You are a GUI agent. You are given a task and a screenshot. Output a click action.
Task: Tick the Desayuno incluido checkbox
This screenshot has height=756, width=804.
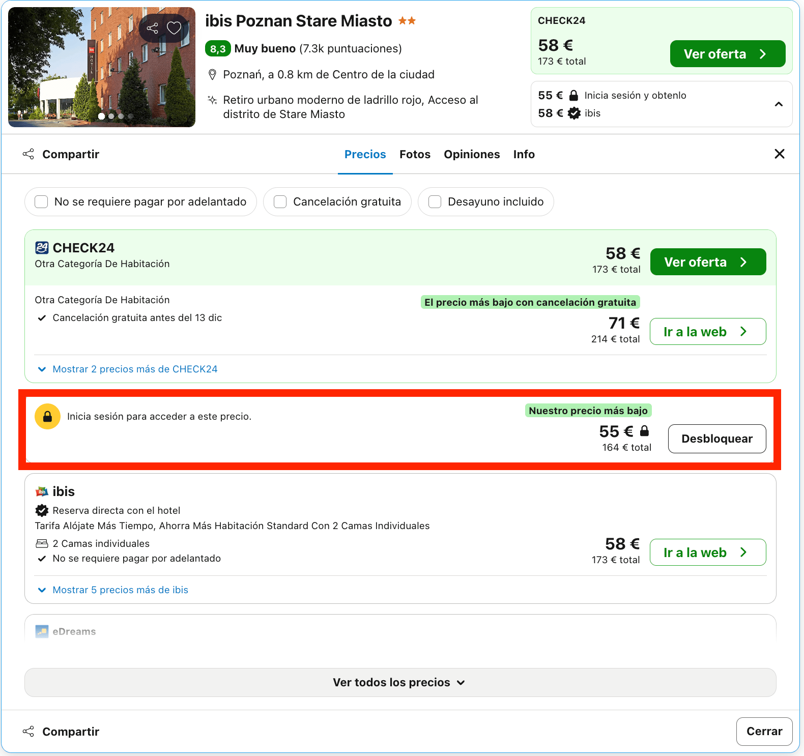(x=435, y=202)
